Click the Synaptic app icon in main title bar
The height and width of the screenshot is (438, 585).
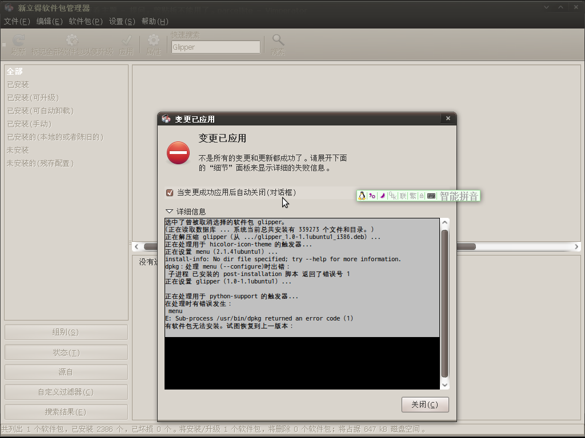(9, 7)
